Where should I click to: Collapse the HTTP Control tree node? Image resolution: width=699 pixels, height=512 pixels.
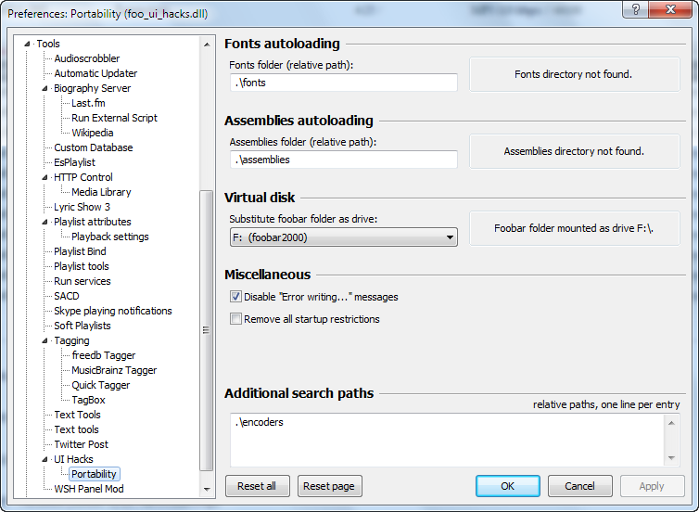[x=44, y=177]
